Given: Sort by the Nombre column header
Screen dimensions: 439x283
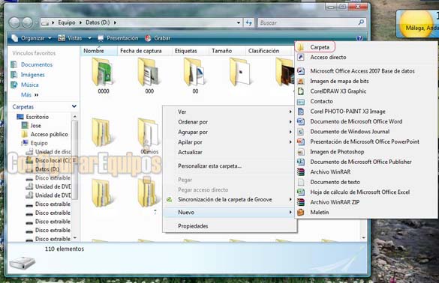Looking at the screenshot, I should pyautogui.click(x=99, y=51).
